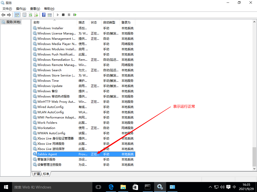Open the 文件(F) menu
The height and width of the screenshot is (192, 257).
pyautogui.click(x=7, y=9)
